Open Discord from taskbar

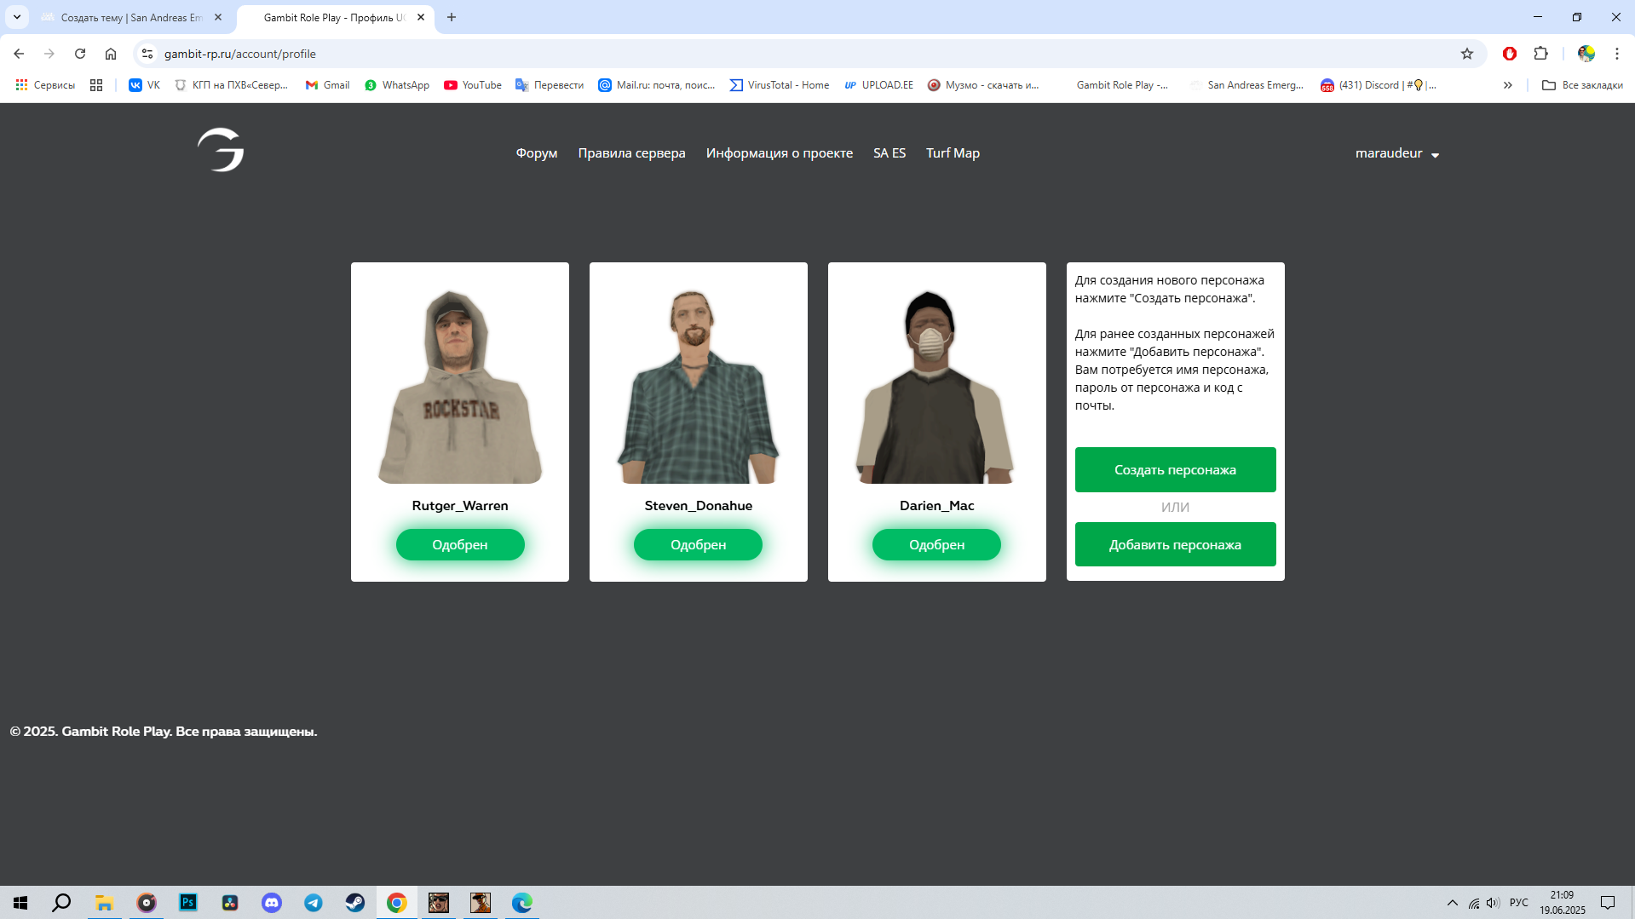click(x=272, y=903)
